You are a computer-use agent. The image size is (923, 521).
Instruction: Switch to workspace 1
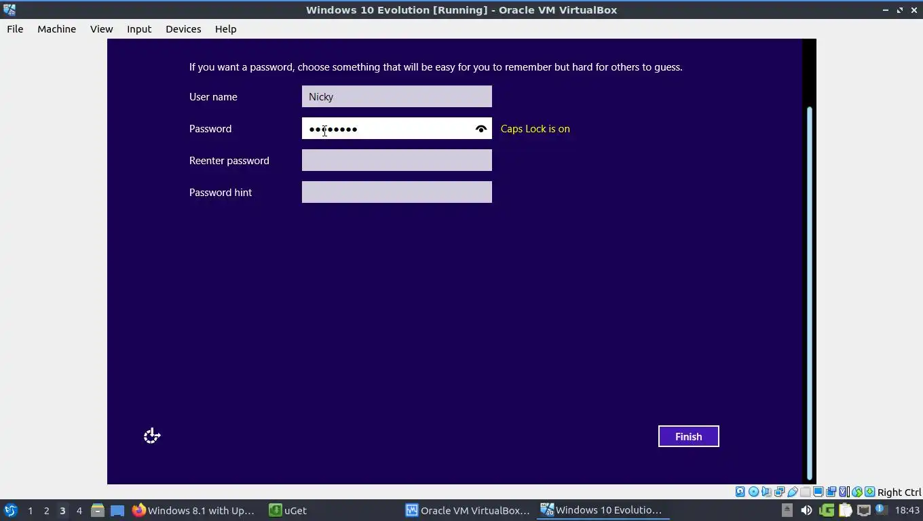click(x=30, y=510)
